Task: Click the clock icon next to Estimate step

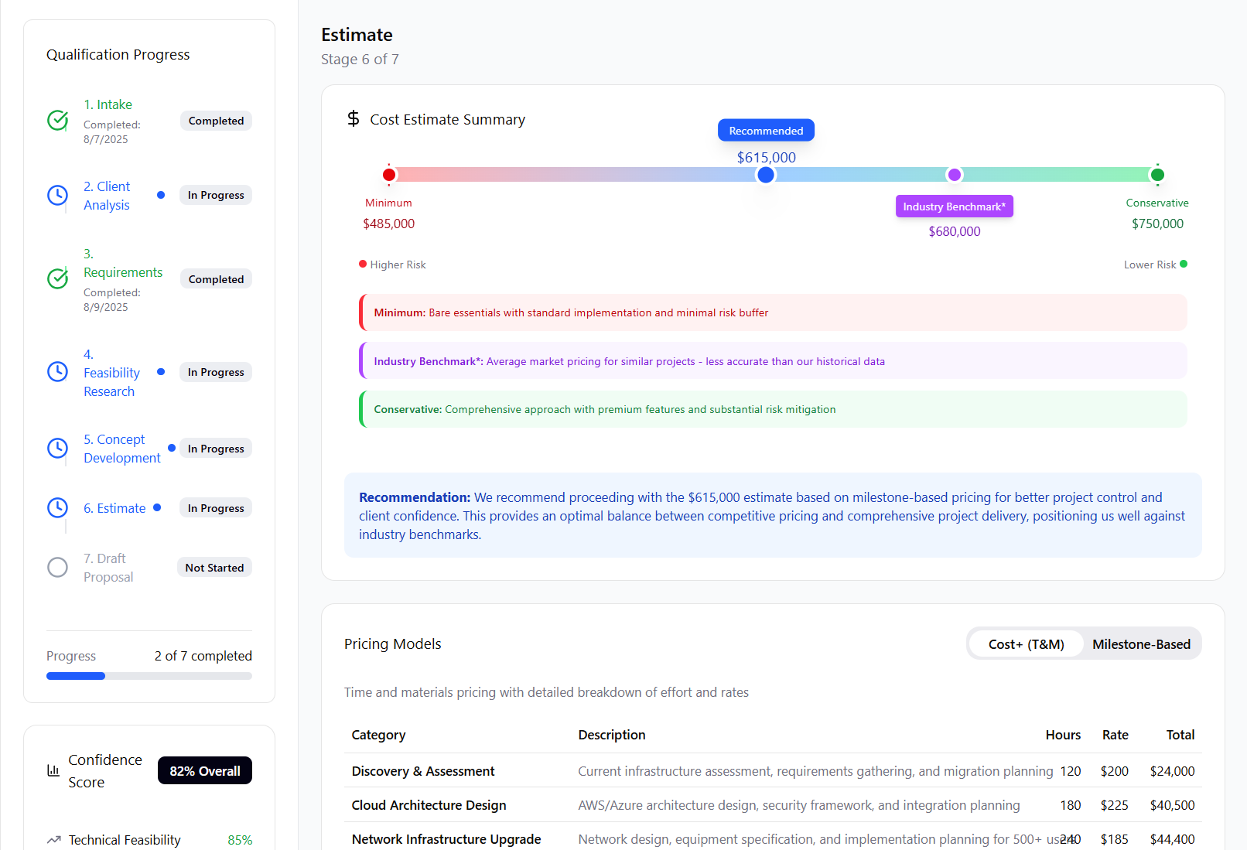Action: (x=58, y=508)
